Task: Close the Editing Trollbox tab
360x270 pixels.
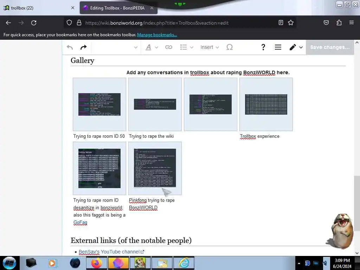Action: [152, 8]
